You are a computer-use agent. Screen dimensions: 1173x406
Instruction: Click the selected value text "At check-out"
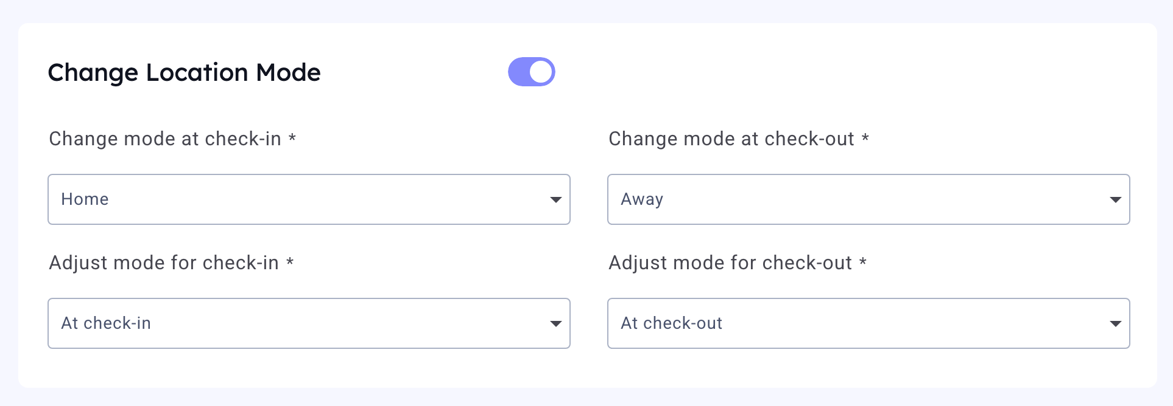click(x=671, y=323)
